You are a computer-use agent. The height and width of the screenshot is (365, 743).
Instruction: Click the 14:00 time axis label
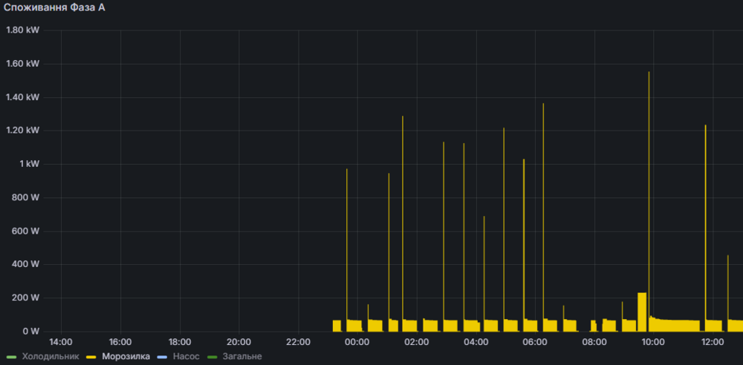60,342
